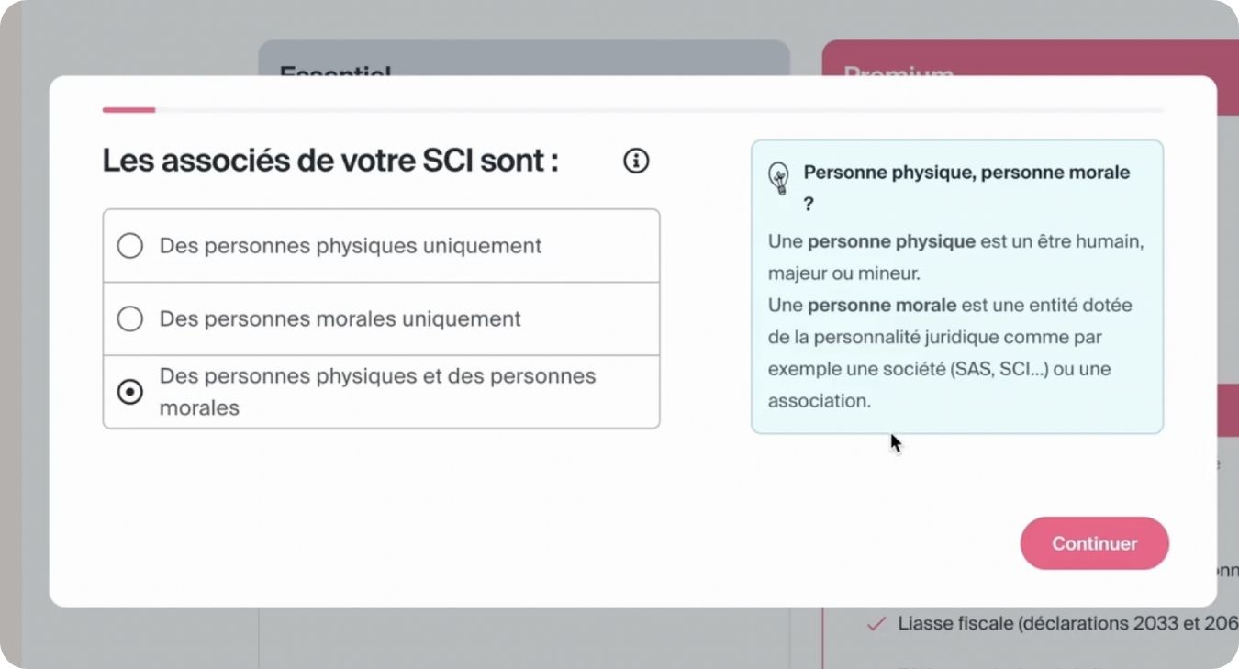This screenshot has height=669, width=1239.
Task: Click the "Des personnes physiques uniquement" label text
Action: point(351,246)
